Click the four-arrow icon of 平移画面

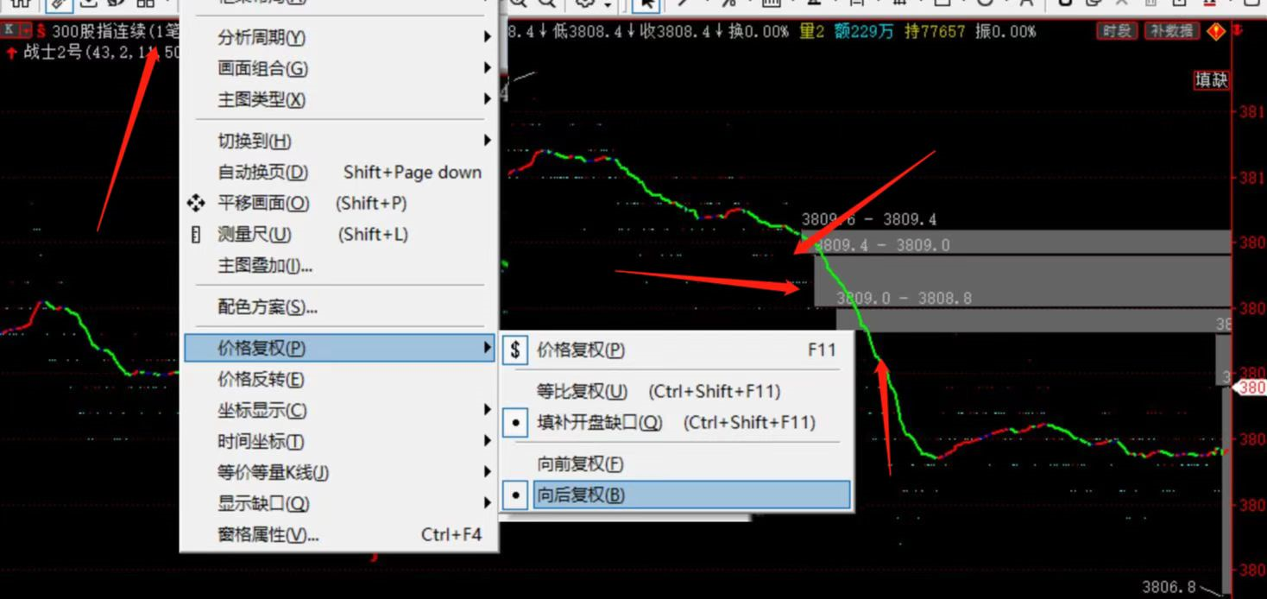(x=196, y=203)
